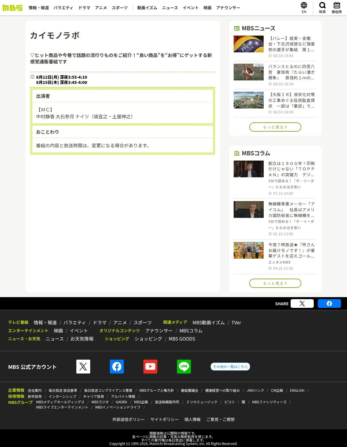
Task: Open ご意見・ご感想 footer link
Action: pyautogui.click(x=220, y=420)
